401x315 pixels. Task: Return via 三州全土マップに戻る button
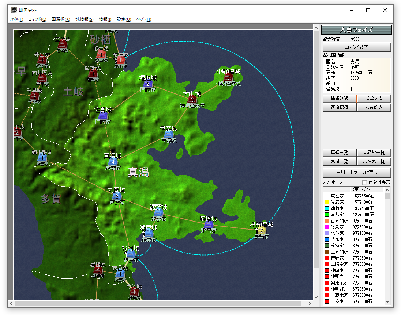(356, 172)
